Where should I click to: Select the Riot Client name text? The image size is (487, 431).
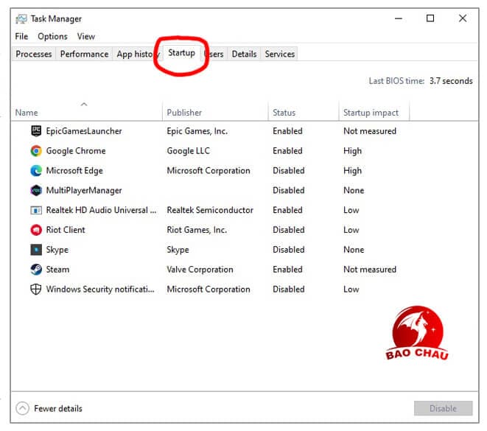[x=66, y=230]
